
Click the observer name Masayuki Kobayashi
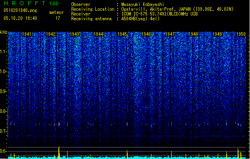point(143,4)
